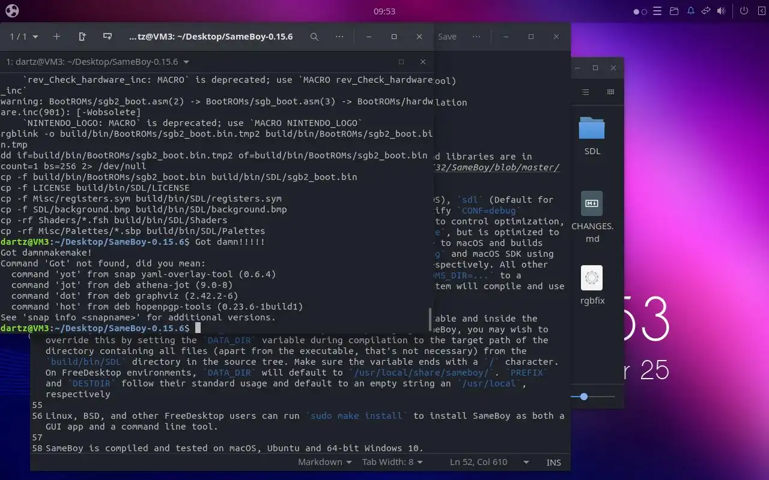Click the 'cp -f LICENSE build/bin/SDL/LICENSE' line

click(95, 188)
